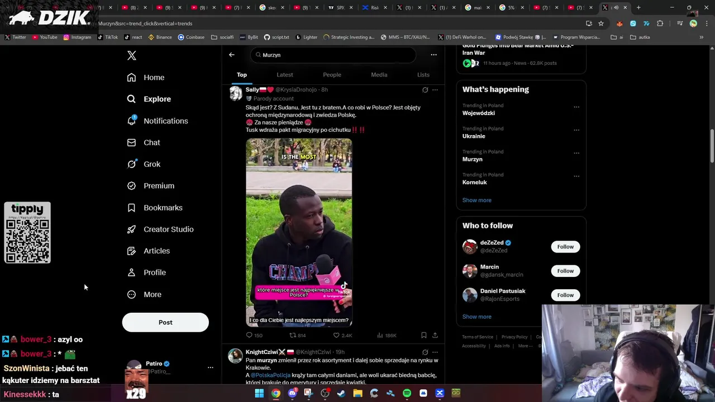The image size is (715, 402).
Task: Play the TikTok video in Sally's post
Action: coord(299,232)
